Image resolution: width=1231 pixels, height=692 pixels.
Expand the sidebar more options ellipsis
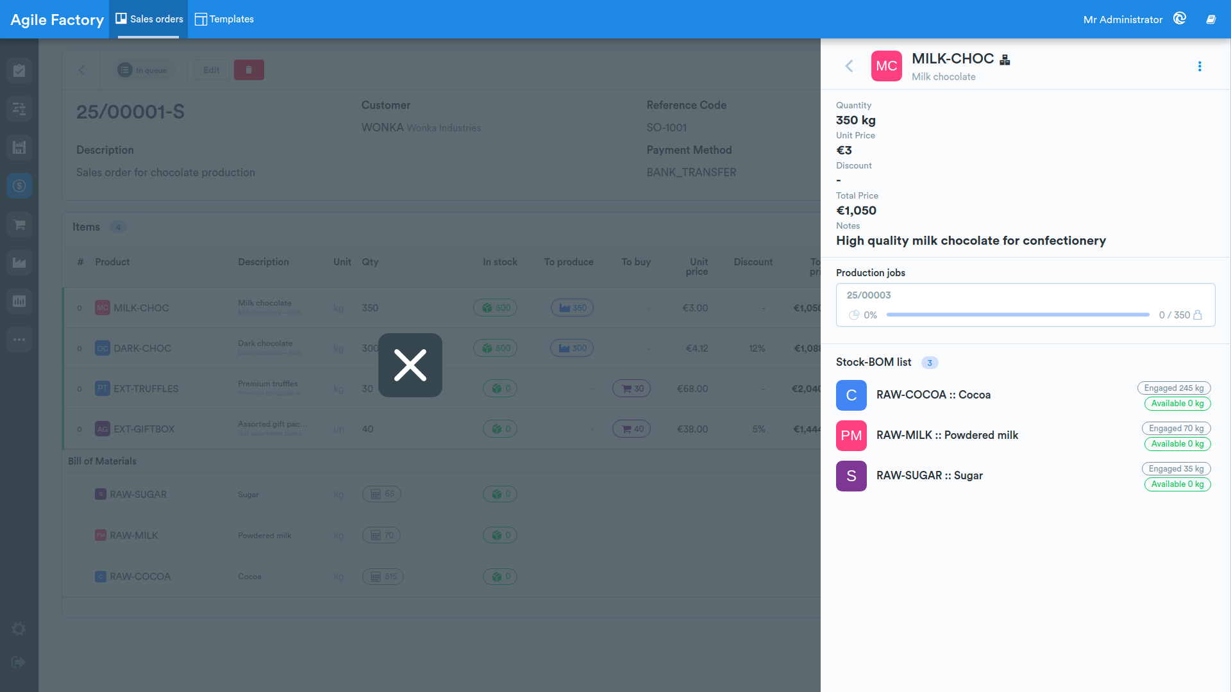(19, 340)
